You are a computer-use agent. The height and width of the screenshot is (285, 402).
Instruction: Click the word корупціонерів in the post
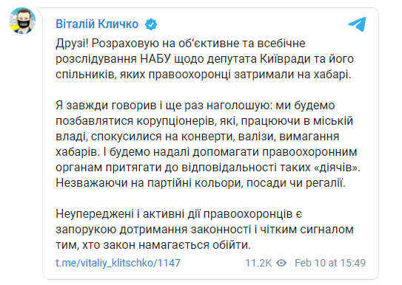pyautogui.click(x=176, y=121)
